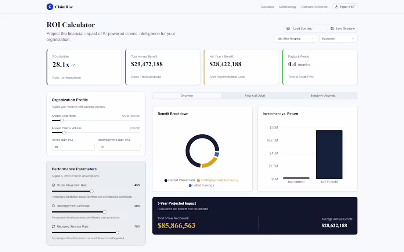
Task: Click the ClaimRise brand name link
Action: 64,7
